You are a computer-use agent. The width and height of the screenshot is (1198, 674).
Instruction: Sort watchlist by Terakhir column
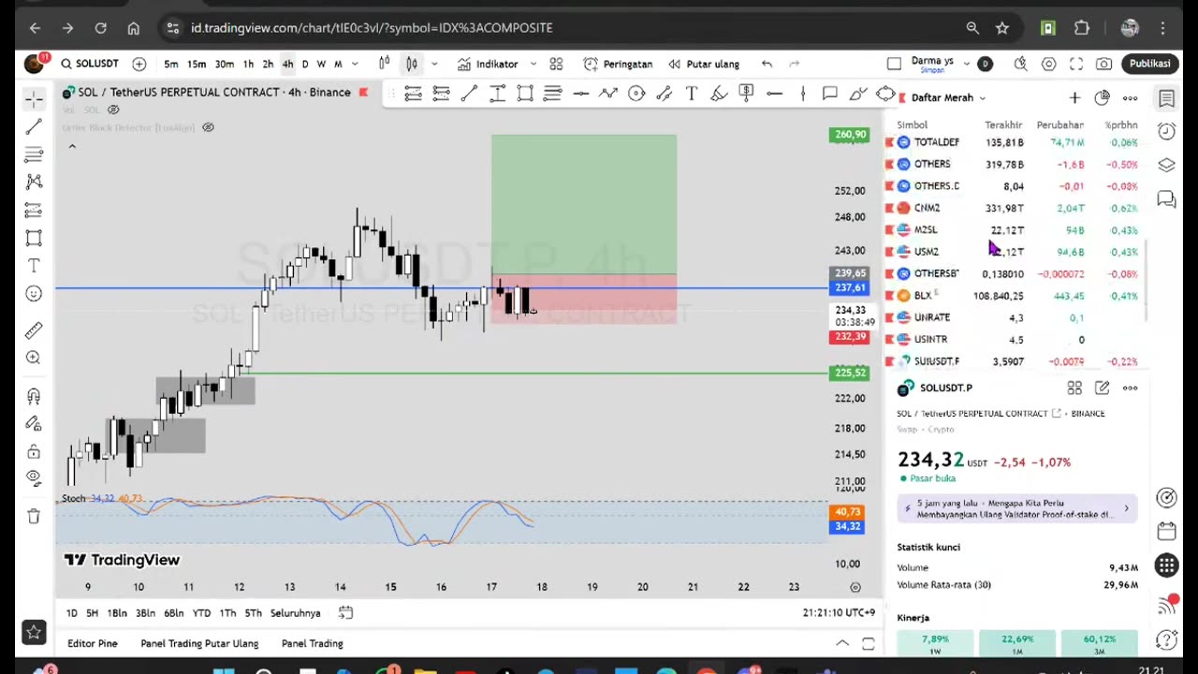(x=1003, y=125)
